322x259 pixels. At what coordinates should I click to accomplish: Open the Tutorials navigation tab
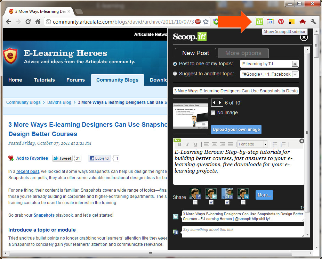tap(45, 80)
